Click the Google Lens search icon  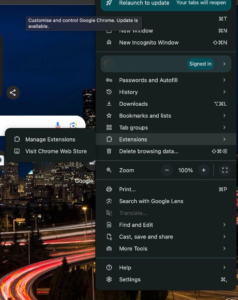point(109,201)
